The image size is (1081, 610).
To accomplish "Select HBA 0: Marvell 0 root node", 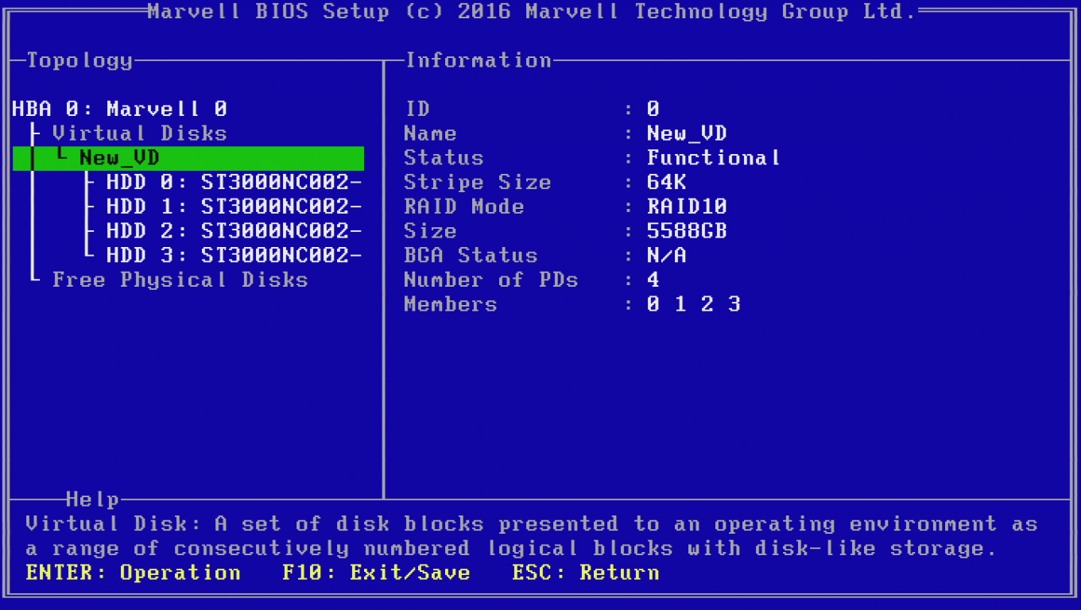I will click(120, 109).
